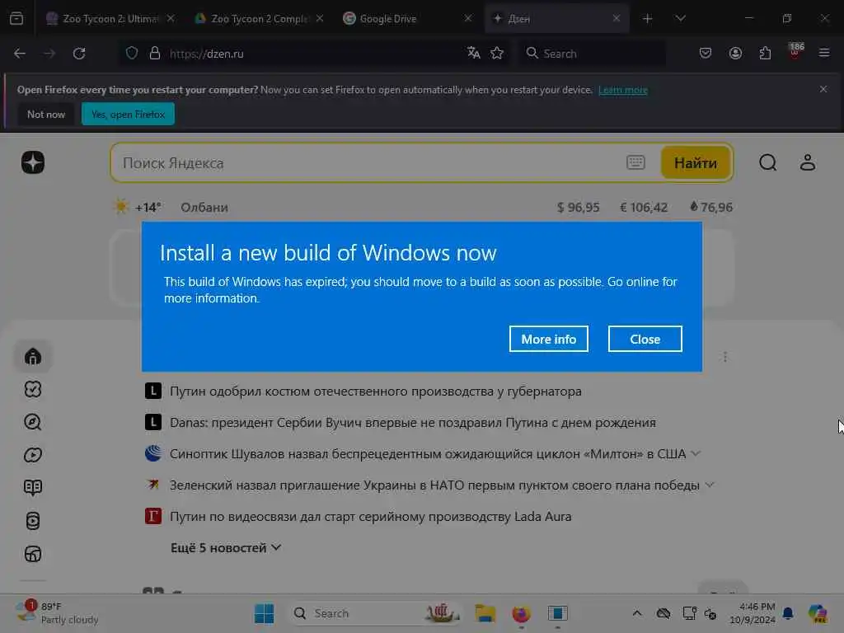
Task: Go back to the previous page
Action: click(x=20, y=54)
